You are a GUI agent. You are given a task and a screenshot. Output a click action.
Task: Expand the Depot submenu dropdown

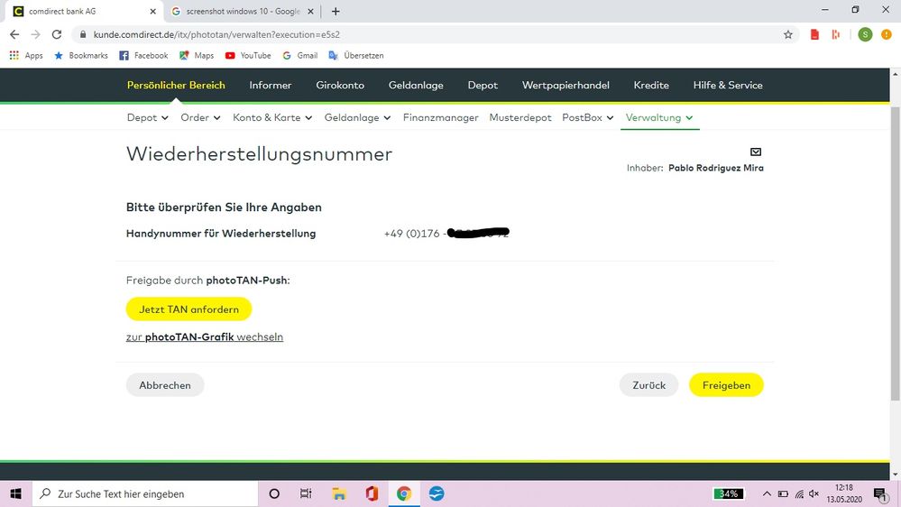pos(147,117)
